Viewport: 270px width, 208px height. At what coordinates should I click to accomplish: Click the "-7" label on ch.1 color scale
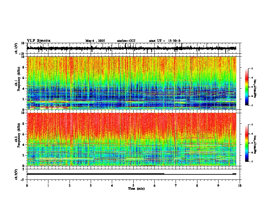(251, 105)
